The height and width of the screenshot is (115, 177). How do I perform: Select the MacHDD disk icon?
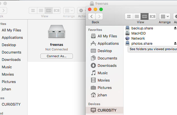click(127, 33)
